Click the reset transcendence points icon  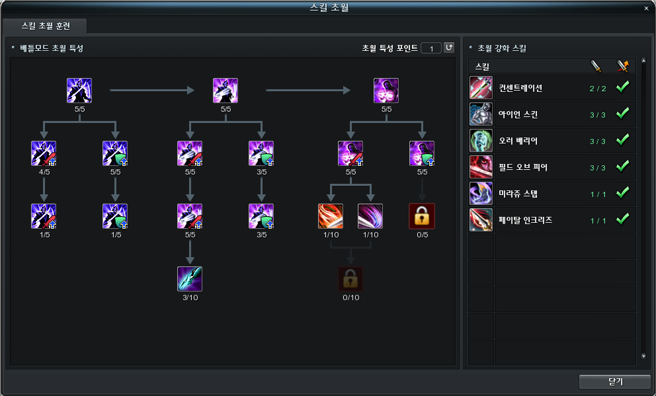[x=449, y=48]
